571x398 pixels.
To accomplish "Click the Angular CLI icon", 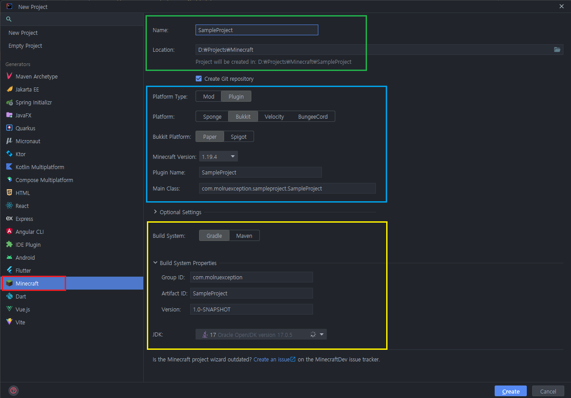I will click(x=9, y=232).
